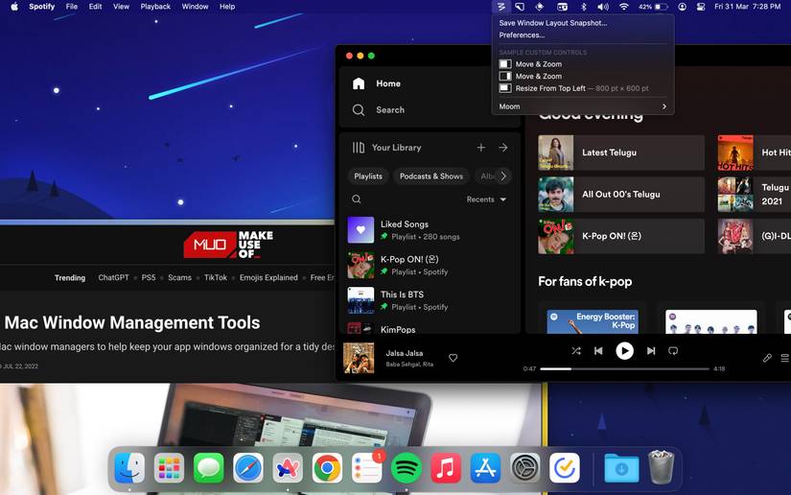Click the Wi-Fi menu bar icon
The image size is (791, 495).
click(x=624, y=7)
